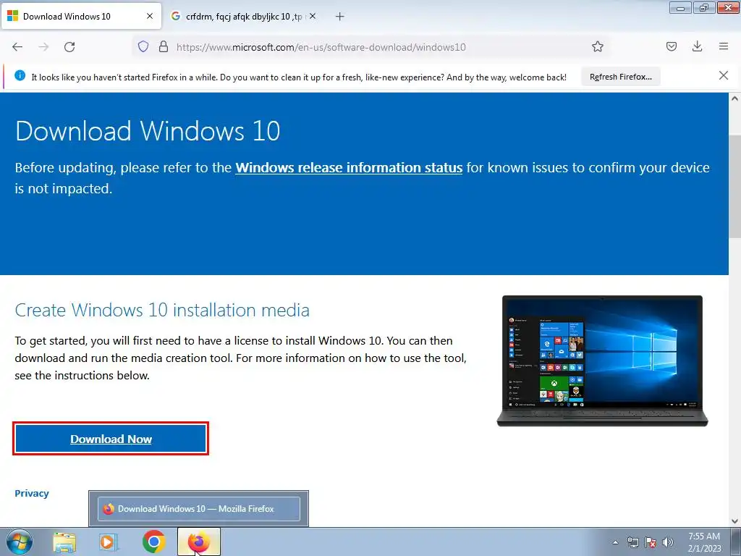741x556 pixels.
Task: Select the Firefox window taskbar preview
Action: [x=198, y=509]
